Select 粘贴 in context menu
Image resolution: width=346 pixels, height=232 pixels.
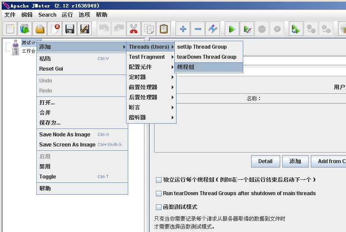[82, 59]
